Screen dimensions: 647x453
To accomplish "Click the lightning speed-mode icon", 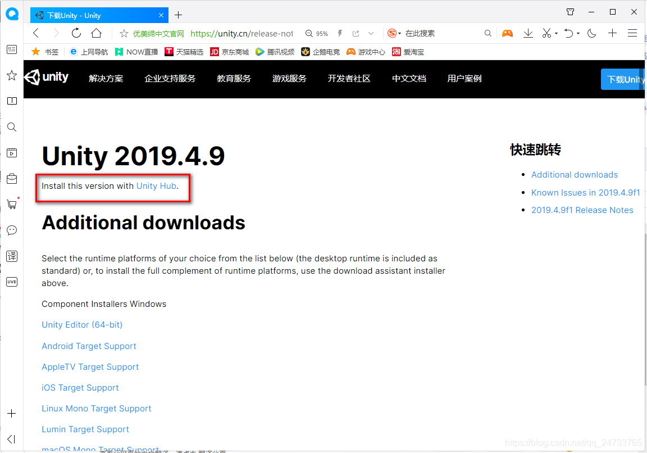I will click(x=340, y=34).
